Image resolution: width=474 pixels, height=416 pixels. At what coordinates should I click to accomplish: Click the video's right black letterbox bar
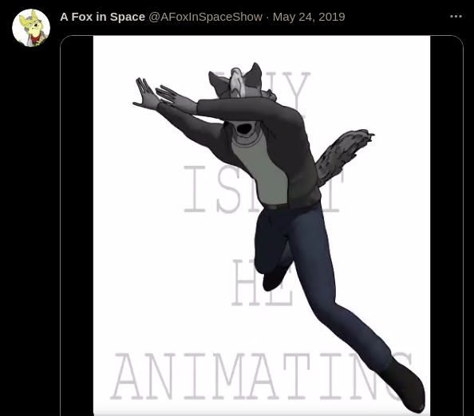447,226
